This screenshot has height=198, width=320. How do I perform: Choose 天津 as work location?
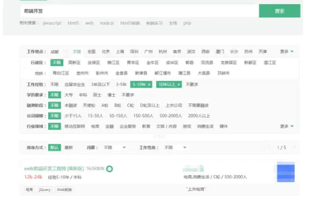263,51
